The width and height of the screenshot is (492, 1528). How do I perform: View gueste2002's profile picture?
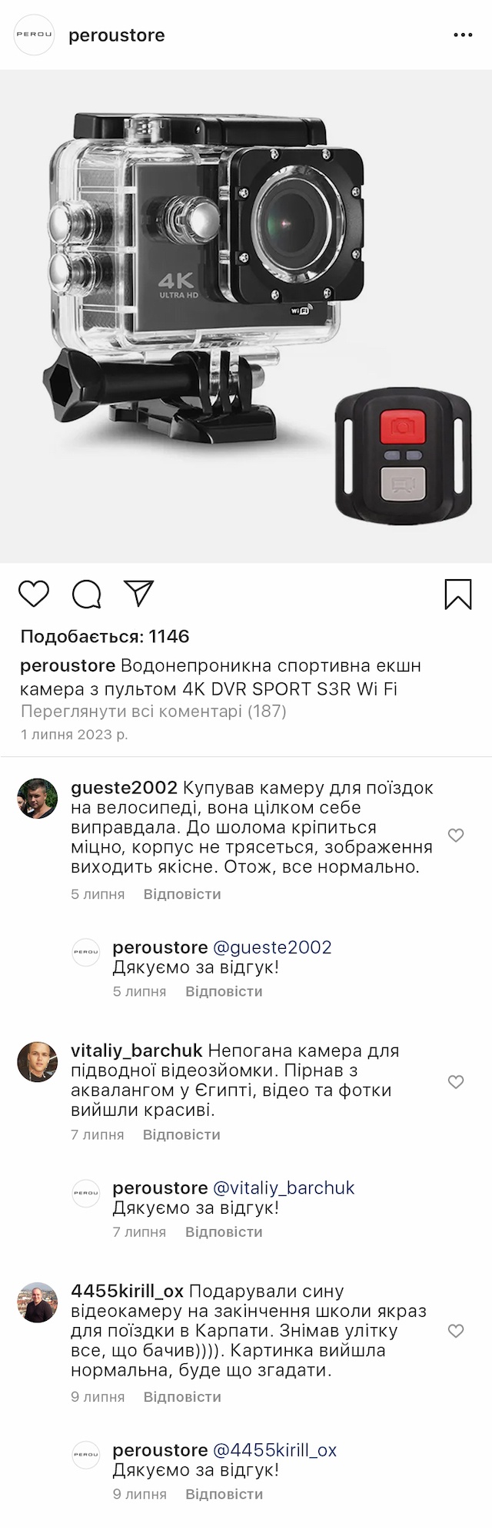click(x=38, y=798)
